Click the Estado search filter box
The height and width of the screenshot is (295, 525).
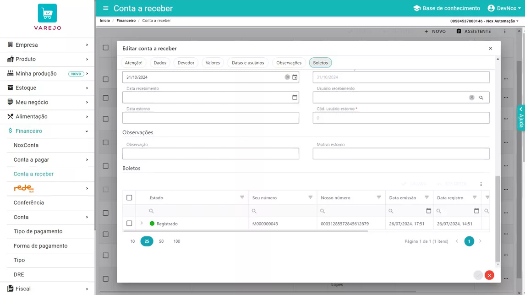(192, 211)
